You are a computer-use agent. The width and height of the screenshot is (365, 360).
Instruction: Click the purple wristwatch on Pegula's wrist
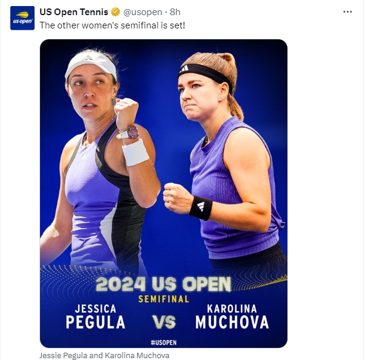coord(132,132)
